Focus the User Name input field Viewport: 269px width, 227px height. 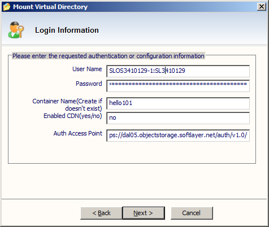pyautogui.click(x=178, y=71)
